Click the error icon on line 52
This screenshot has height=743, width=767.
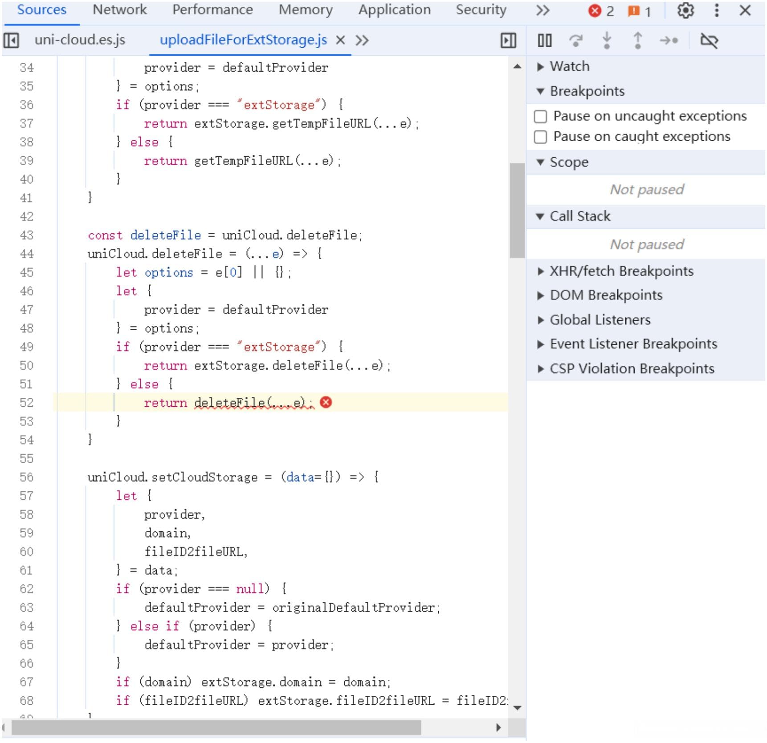[x=326, y=402]
